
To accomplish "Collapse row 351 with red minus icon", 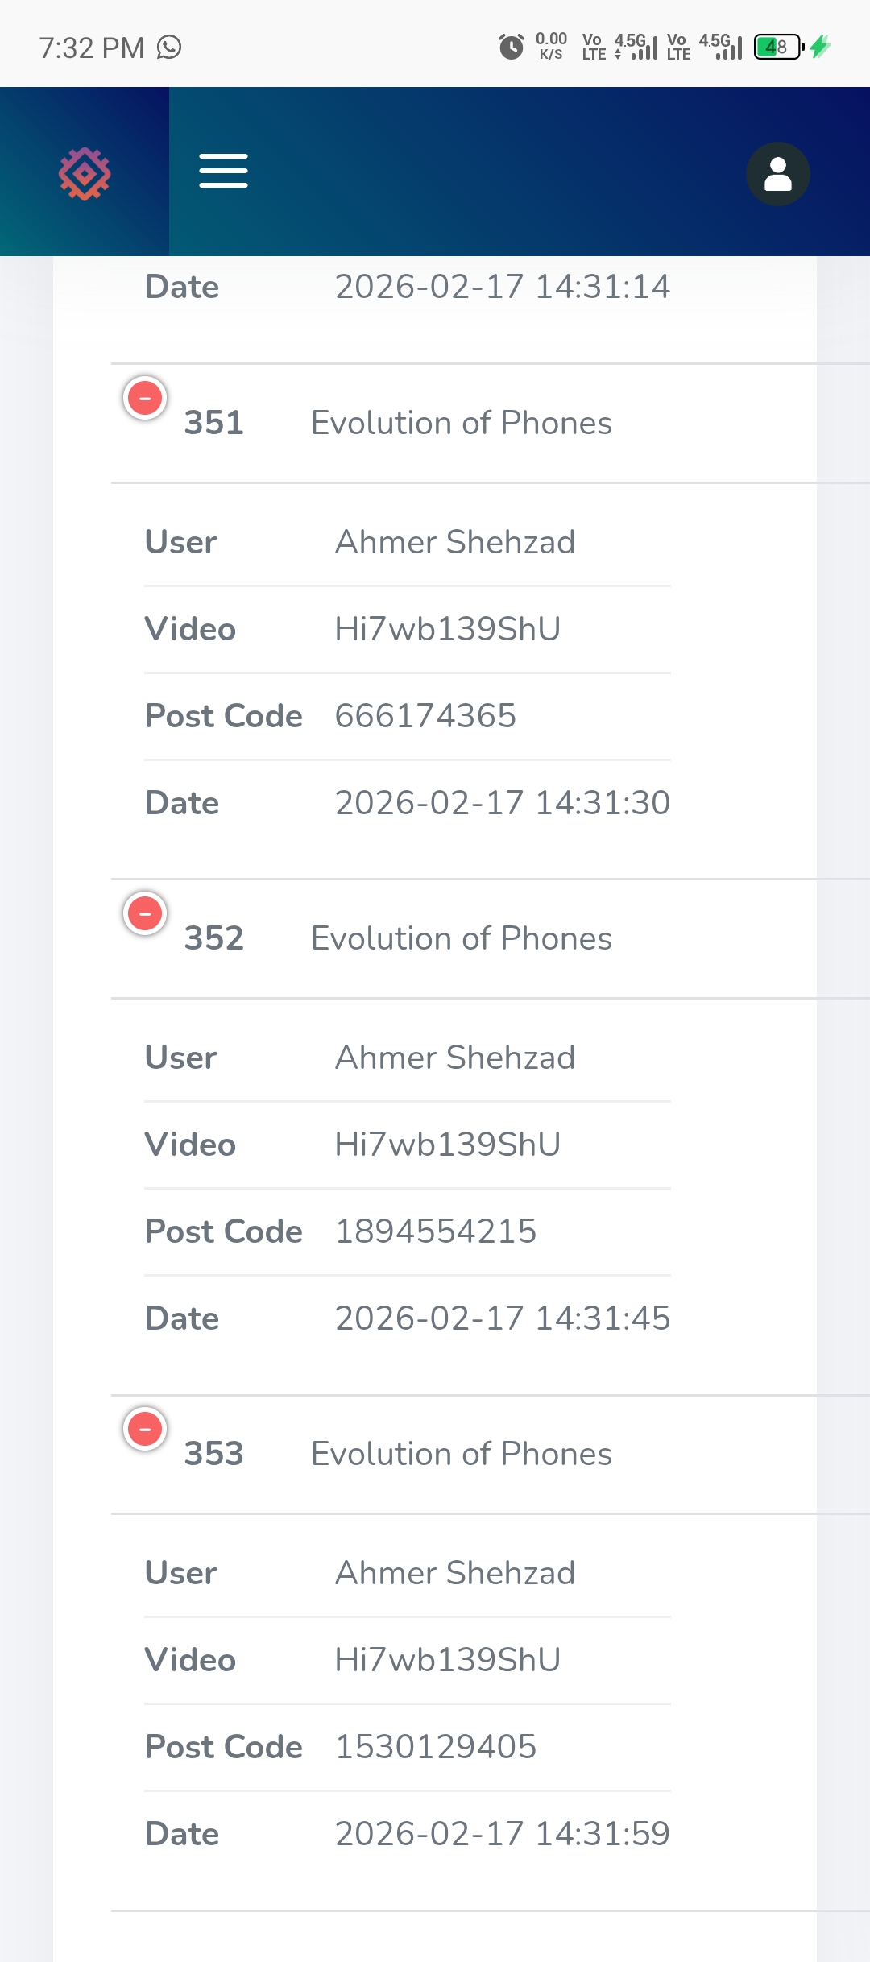I will pyautogui.click(x=145, y=398).
